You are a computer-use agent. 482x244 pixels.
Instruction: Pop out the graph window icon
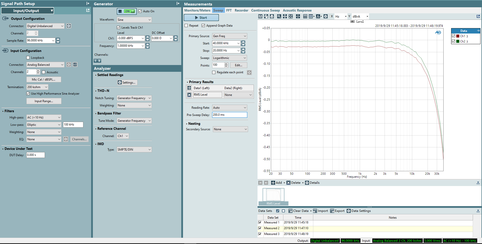[478, 16]
